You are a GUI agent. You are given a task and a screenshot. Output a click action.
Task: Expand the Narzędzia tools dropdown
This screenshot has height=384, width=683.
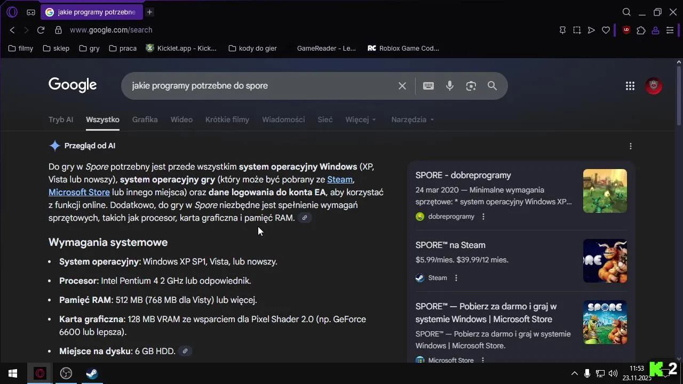coord(412,119)
